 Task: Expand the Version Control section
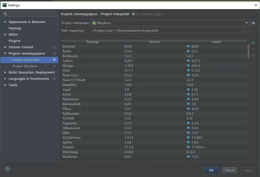[5, 47]
